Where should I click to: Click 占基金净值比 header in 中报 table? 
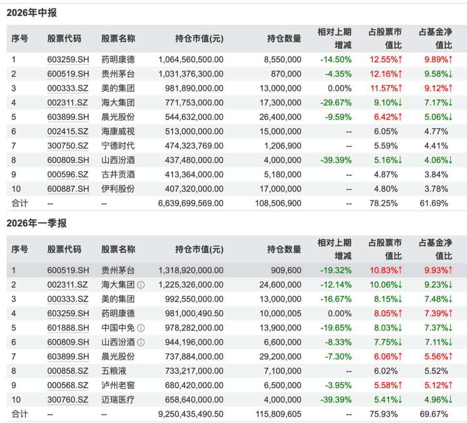click(x=435, y=39)
